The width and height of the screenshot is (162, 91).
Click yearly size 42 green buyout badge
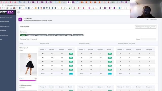tap(71, 54)
